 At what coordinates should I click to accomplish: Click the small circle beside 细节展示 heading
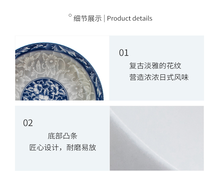[70, 15]
